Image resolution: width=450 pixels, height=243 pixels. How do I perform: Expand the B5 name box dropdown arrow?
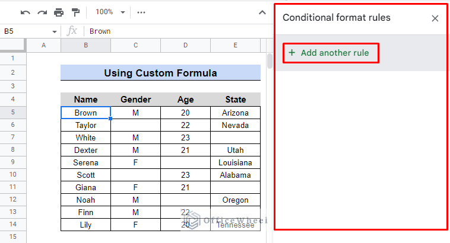tap(54, 31)
